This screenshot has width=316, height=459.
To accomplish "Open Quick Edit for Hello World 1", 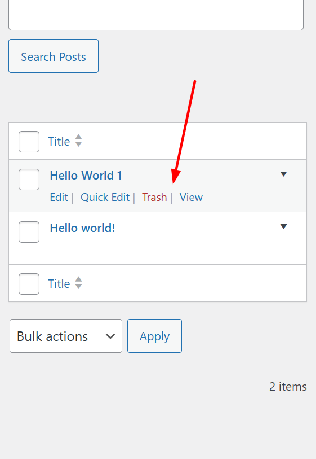I will [105, 197].
